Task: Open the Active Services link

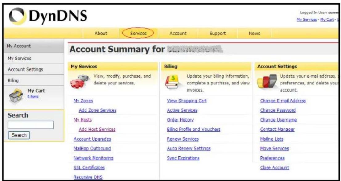Action: (x=182, y=110)
